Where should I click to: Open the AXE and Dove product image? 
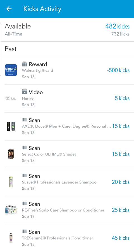pyautogui.click(x=11, y=126)
